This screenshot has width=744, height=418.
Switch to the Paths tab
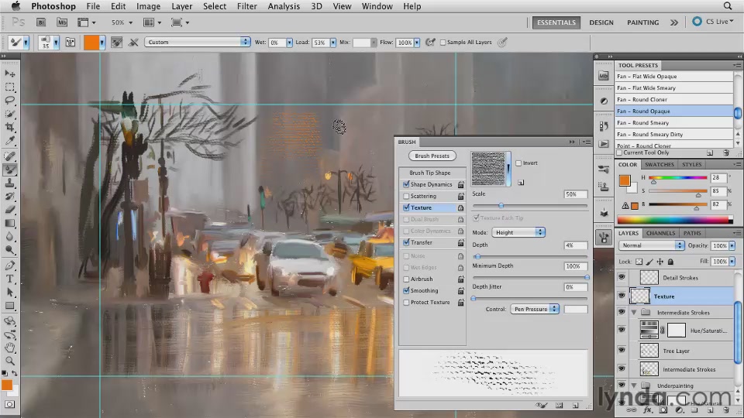(692, 233)
